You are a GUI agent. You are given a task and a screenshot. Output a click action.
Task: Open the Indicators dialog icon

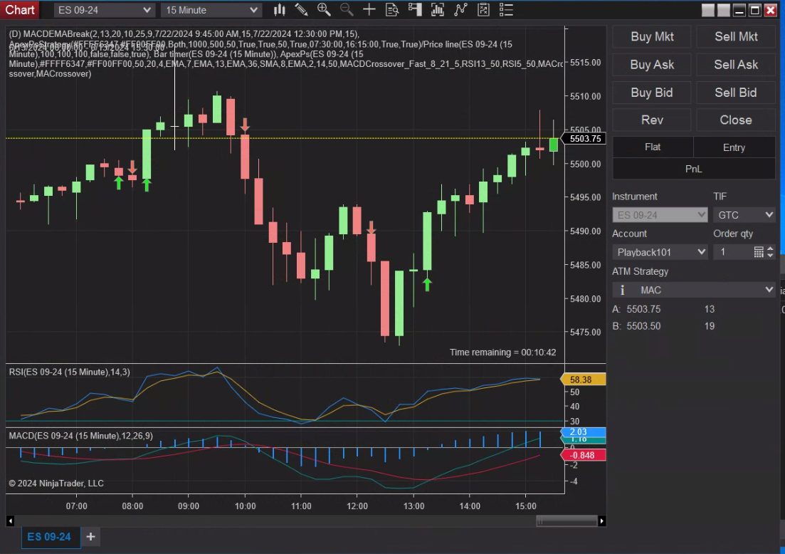tap(436, 9)
